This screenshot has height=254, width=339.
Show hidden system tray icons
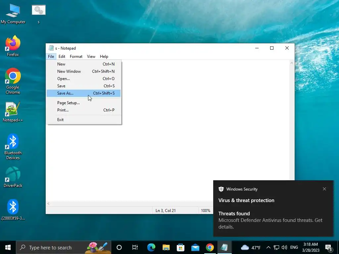point(268,247)
